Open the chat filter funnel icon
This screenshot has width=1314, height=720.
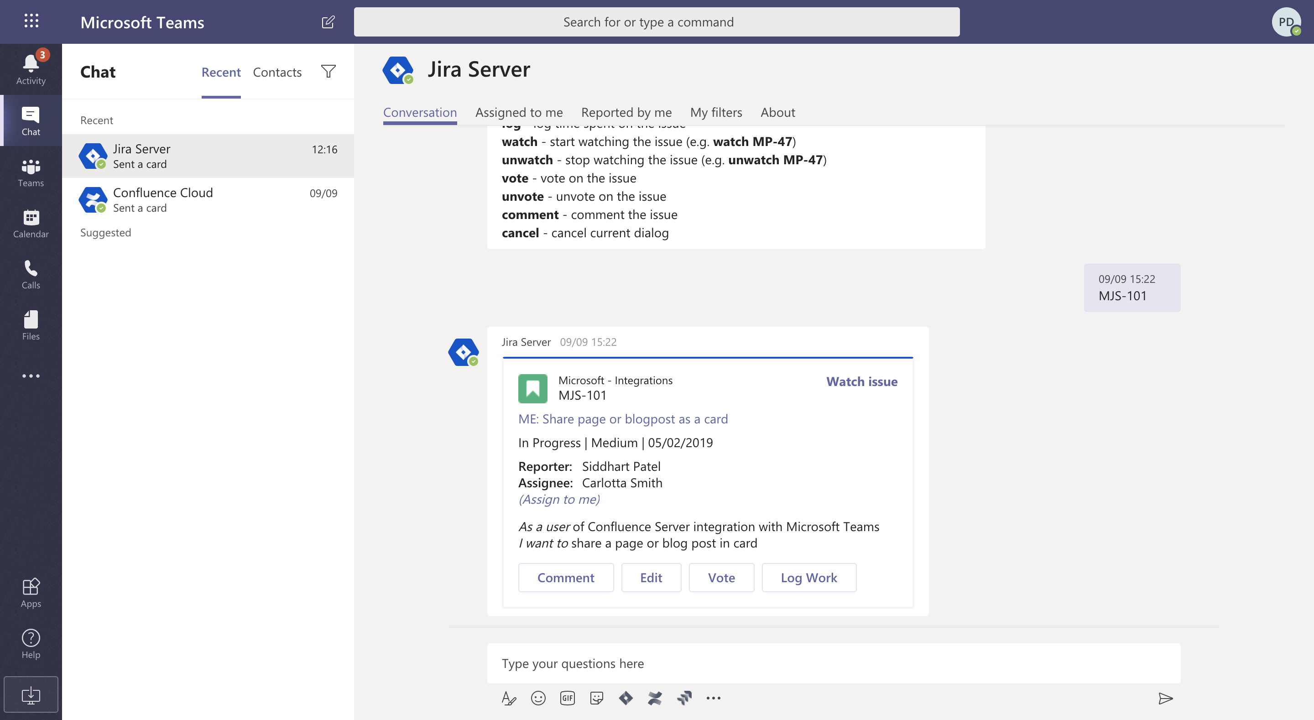tap(328, 72)
